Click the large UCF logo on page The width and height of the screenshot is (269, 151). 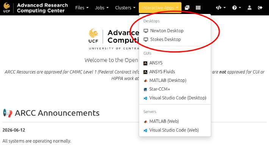(94, 36)
